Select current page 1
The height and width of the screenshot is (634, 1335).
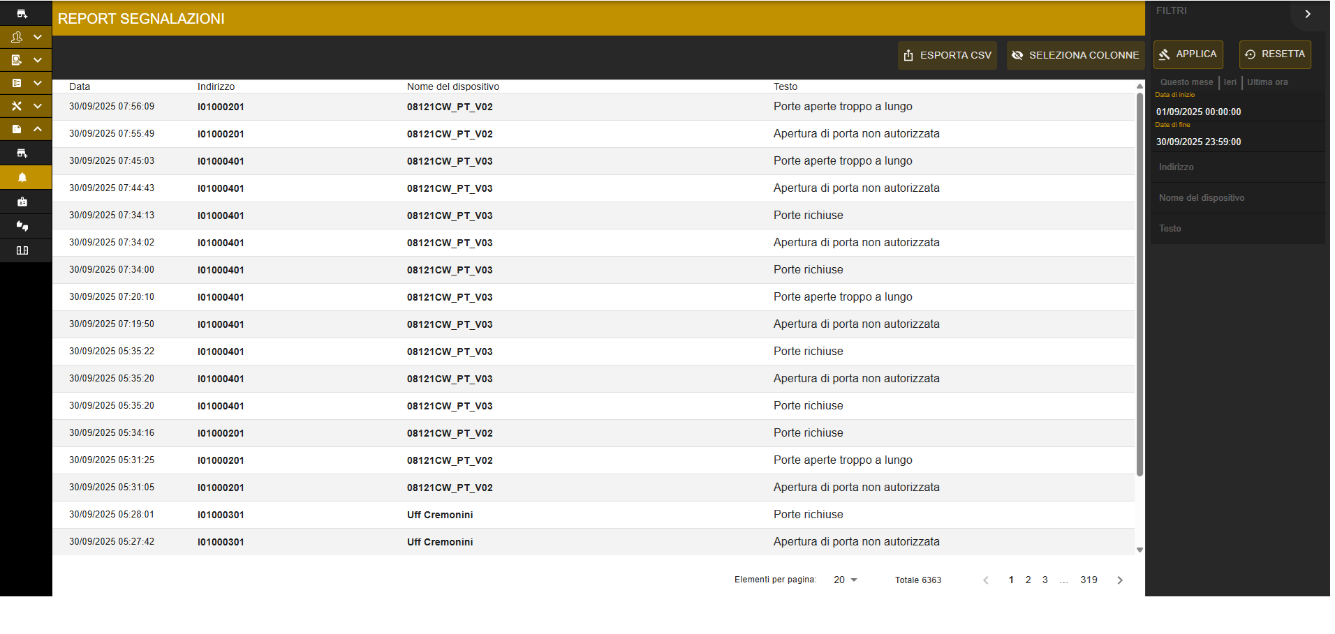[x=1011, y=580]
